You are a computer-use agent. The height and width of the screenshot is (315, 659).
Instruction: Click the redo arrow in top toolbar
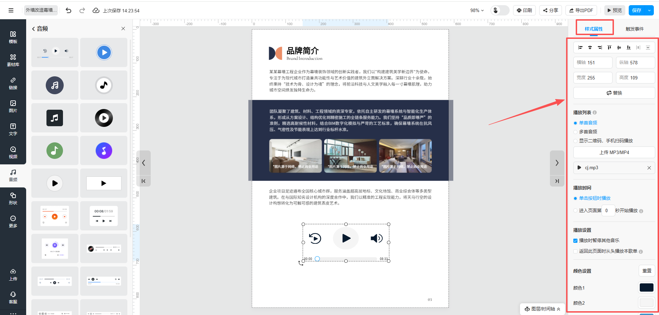[82, 10]
